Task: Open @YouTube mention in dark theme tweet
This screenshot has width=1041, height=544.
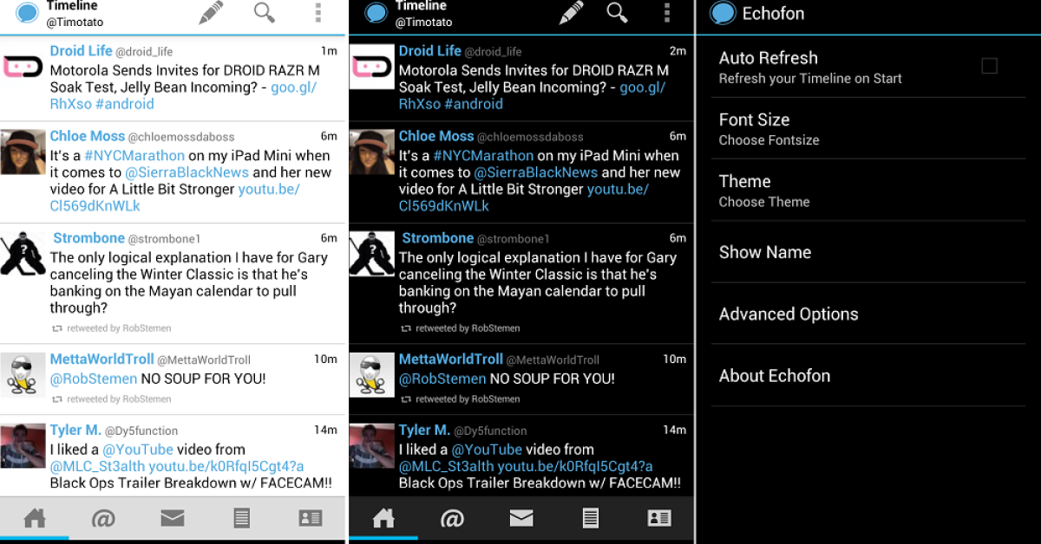Action: pyautogui.click(x=487, y=450)
